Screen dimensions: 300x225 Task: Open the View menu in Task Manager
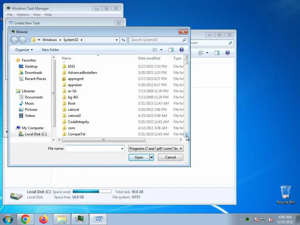pyautogui.click(x=37, y=15)
